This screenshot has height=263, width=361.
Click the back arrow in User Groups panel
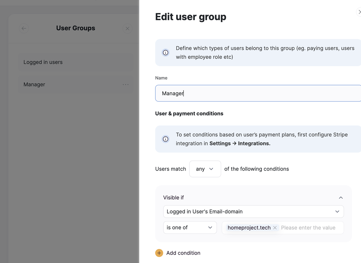pyautogui.click(x=24, y=28)
